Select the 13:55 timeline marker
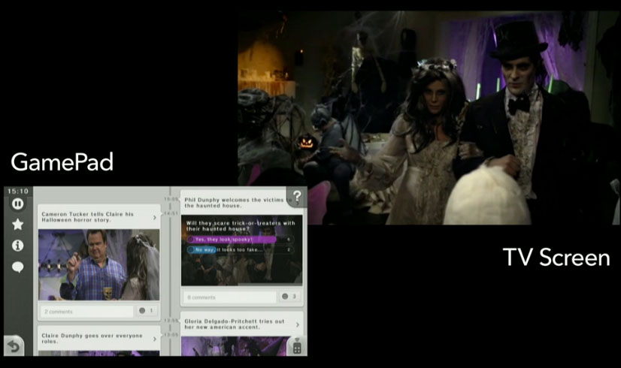 [171, 320]
